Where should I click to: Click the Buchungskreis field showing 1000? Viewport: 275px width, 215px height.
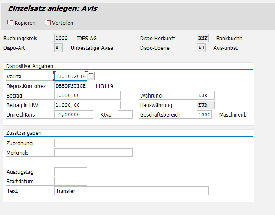61,38
